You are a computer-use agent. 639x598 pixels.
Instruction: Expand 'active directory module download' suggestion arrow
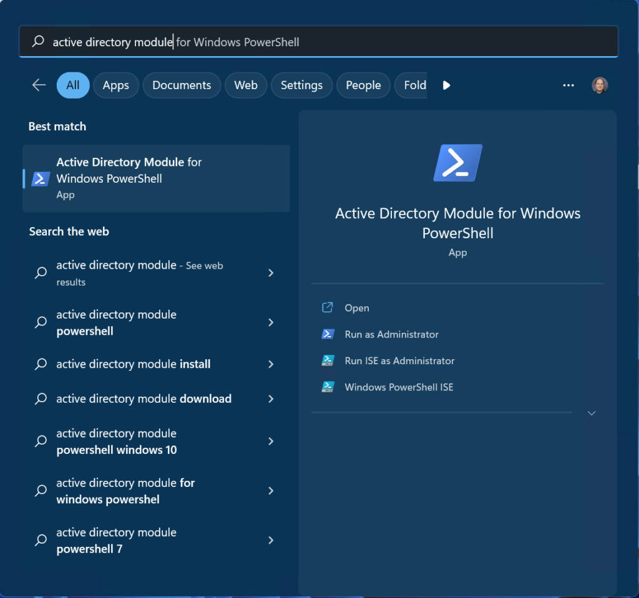click(x=271, y=398)
